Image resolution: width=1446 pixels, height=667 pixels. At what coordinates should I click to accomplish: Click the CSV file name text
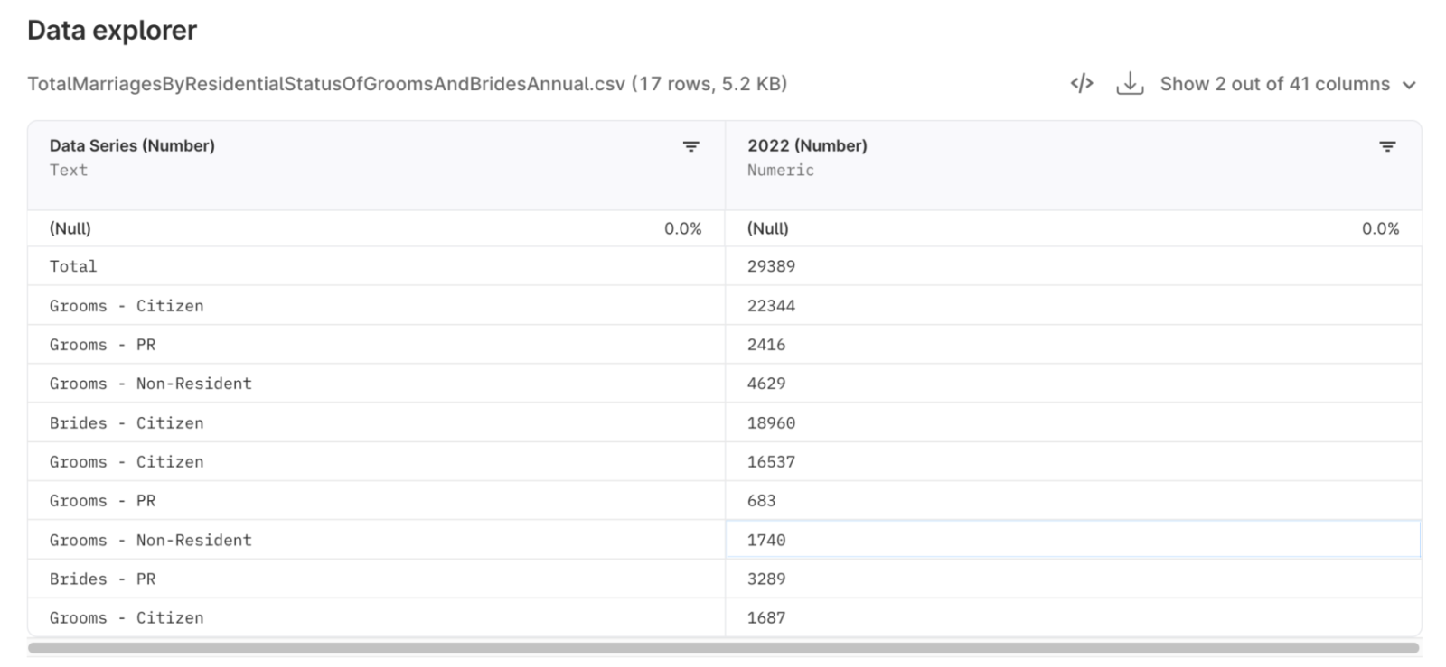point(325,84)
